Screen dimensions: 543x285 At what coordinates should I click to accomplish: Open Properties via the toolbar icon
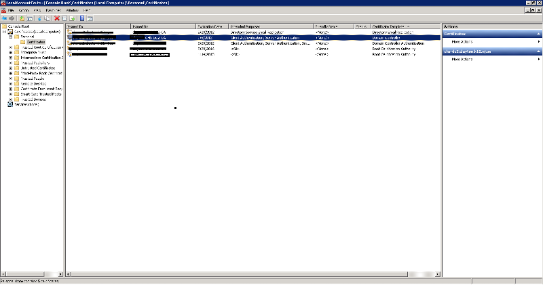coord(64,18)
